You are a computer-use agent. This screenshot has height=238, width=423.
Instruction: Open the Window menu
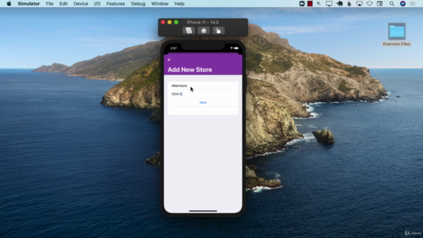[x=160, y=4]
